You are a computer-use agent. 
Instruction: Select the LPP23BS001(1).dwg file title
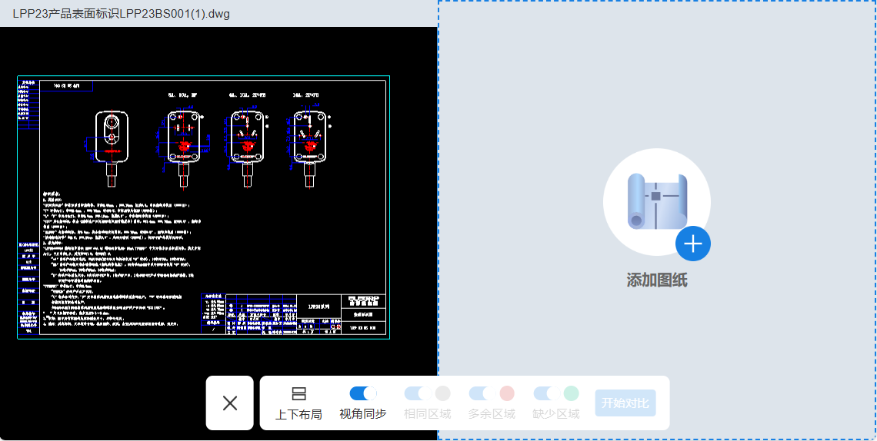pos(121,13)
